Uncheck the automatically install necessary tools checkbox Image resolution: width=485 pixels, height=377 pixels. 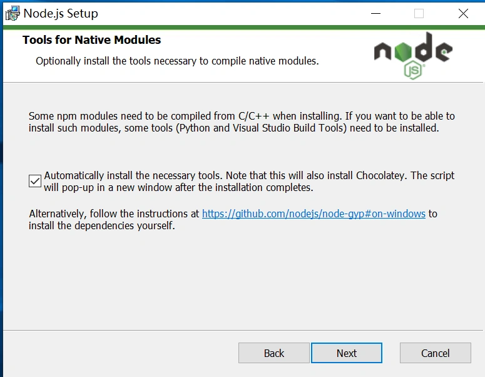pos(35,182)
